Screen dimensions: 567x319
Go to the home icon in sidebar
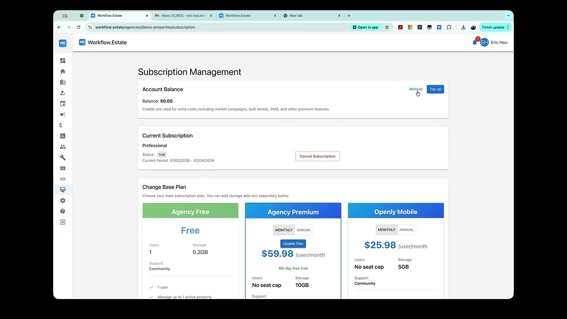pos(62,71)
